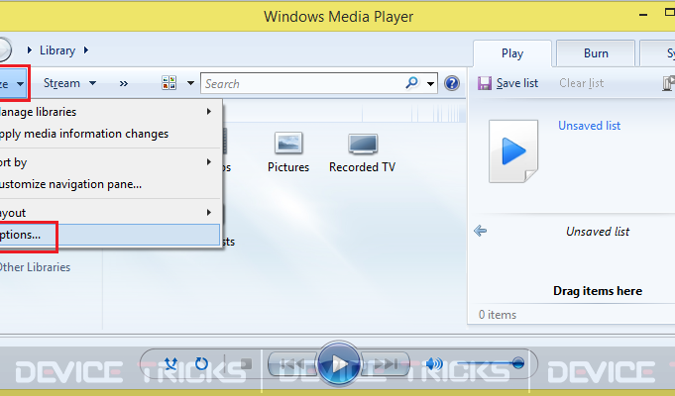
Task: Switch to the Play tab
Action: click(x=512, y=53)
